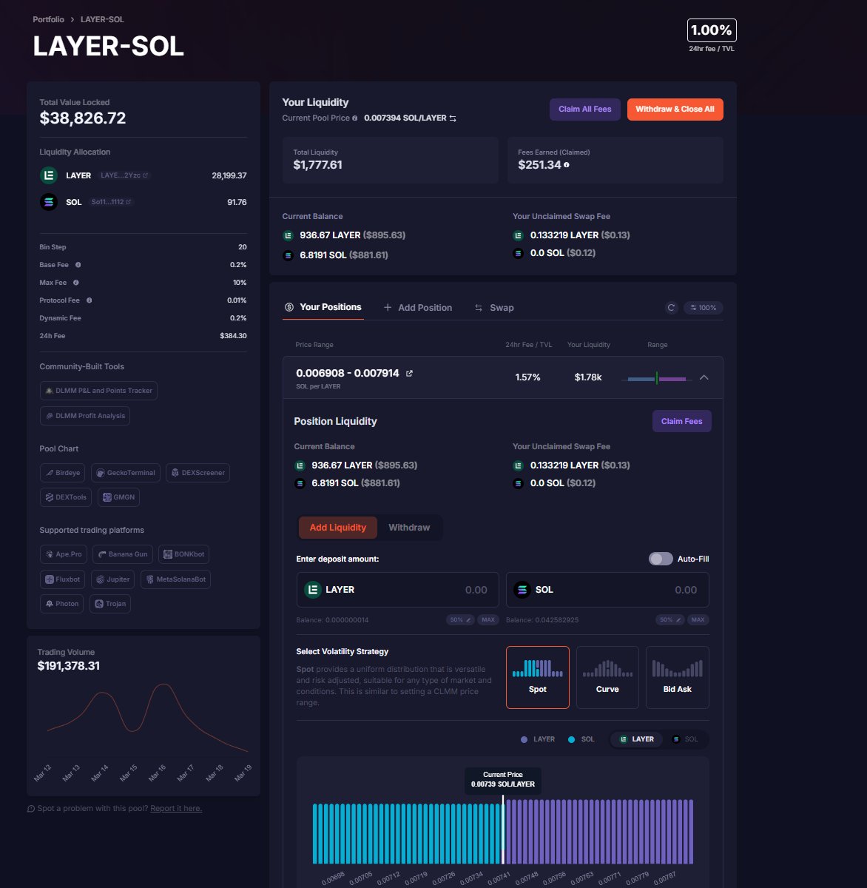Click MAX for LAYER deposit
867x888 pixels.
488,620
